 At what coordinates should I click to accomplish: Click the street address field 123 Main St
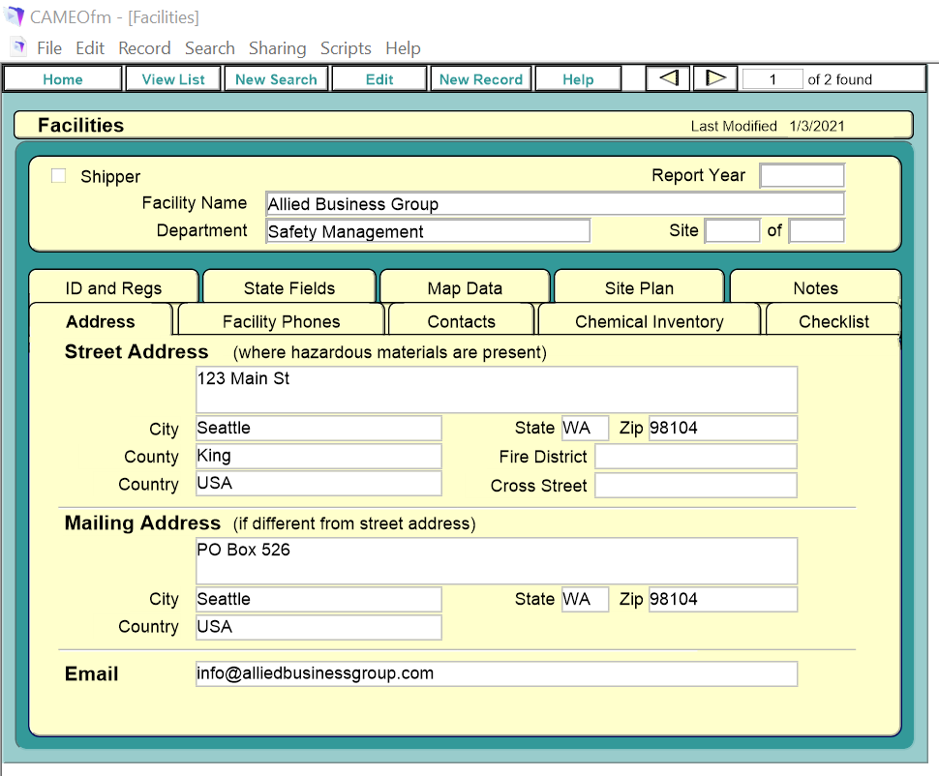497,389
